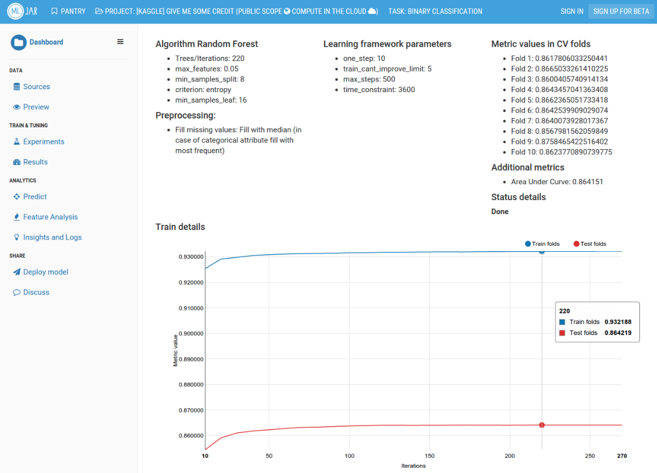Click the Discuss speech bubble icon
Image resolution: width=657 pixels, height=473 pixels.
pyautogui.click(x=17, y=293)
